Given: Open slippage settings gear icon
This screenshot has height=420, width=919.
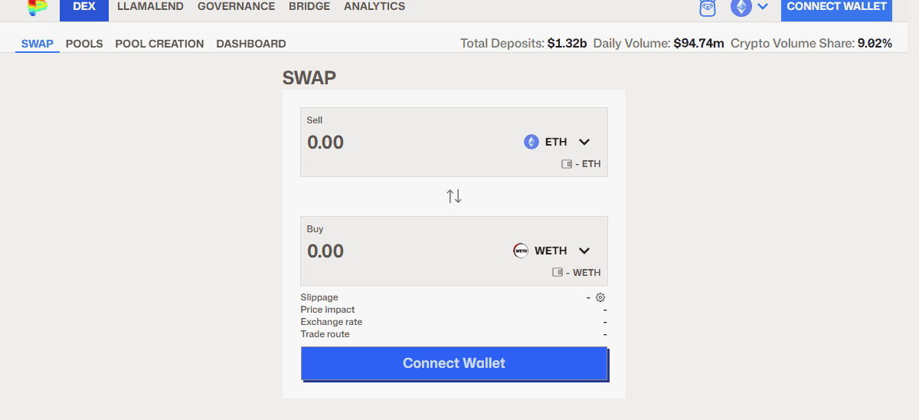Looking at the screenshot, I should [600, 297].
